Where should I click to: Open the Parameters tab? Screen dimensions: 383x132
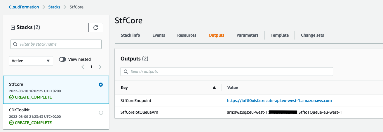tap(247, 35)
